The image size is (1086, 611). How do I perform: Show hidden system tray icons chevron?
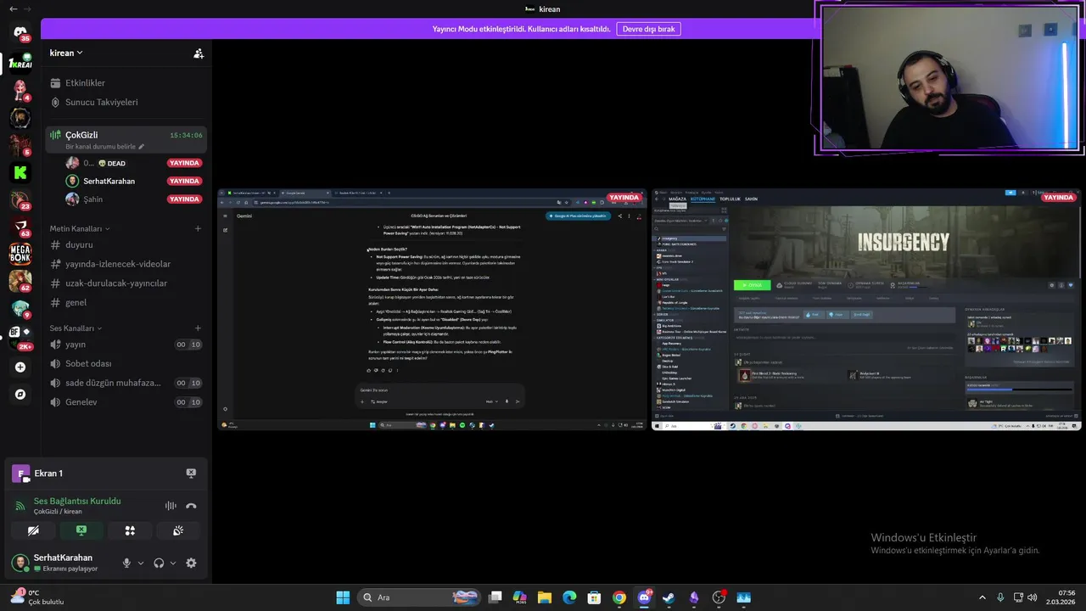982,597
